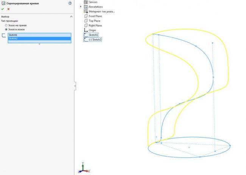Viewport: 246px width, 175px height.
Task: Cancel projected curve with red X
Action: coord(8,9)
